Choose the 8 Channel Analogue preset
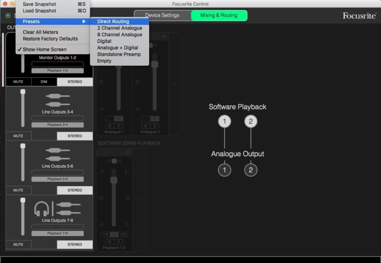 point(119,35)
